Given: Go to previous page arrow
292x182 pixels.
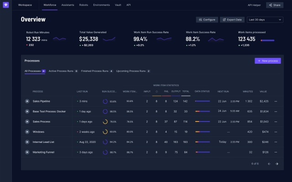Looking at the screenshot, I should pyautogui.click(x=269, y=164).
